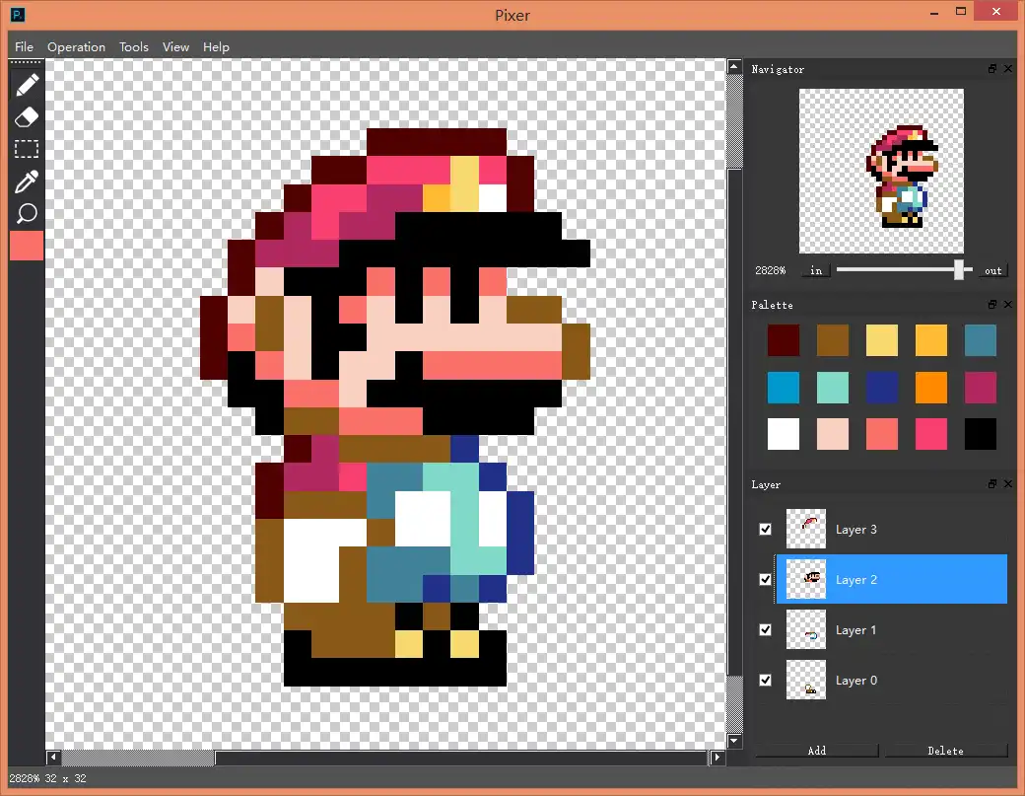Toggle visibility of Layer 2
Screen dimensions: 1025x796
(x=766, y=580)
